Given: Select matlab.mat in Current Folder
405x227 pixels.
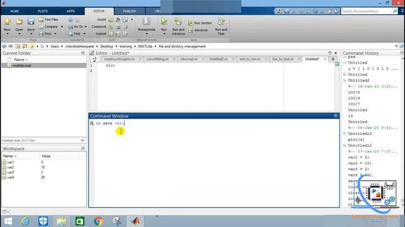Looking at the screenshot, I should pyautogui.click(x=44, y=66).
